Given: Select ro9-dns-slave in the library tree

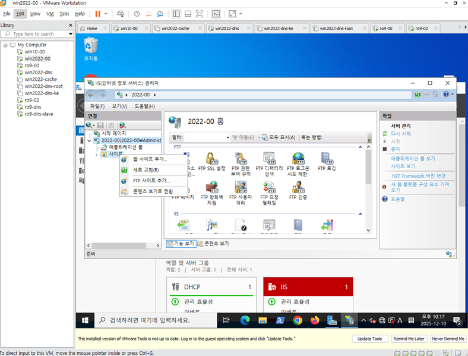Looking at the screenshot, I should pyautogui.click(x=39, y=114).
